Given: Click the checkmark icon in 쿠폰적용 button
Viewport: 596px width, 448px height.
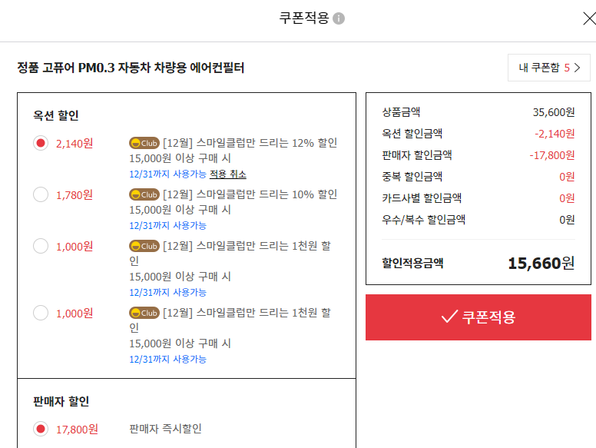Looking at the screenshot, I should 449,316.
